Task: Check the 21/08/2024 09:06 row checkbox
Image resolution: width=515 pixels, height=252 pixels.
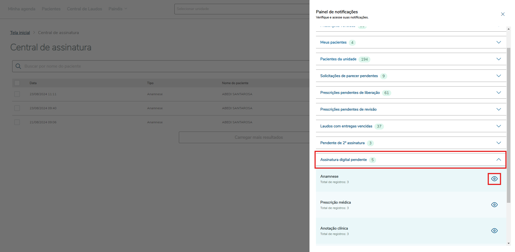Action: pyautogui.click(x=17, y=122)
